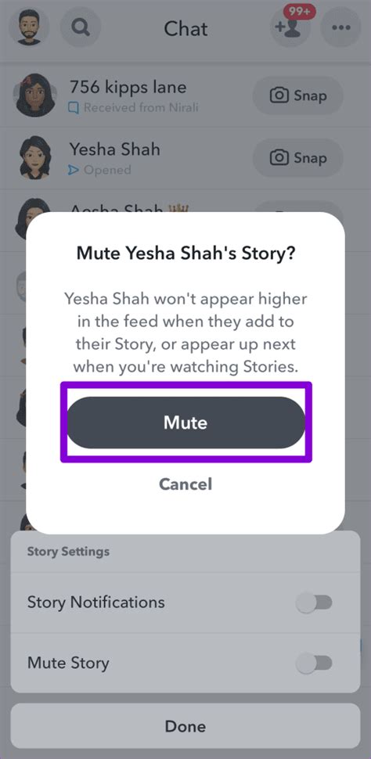Tap the Done button
Screen dimensions: 371x759
[185, 726]
